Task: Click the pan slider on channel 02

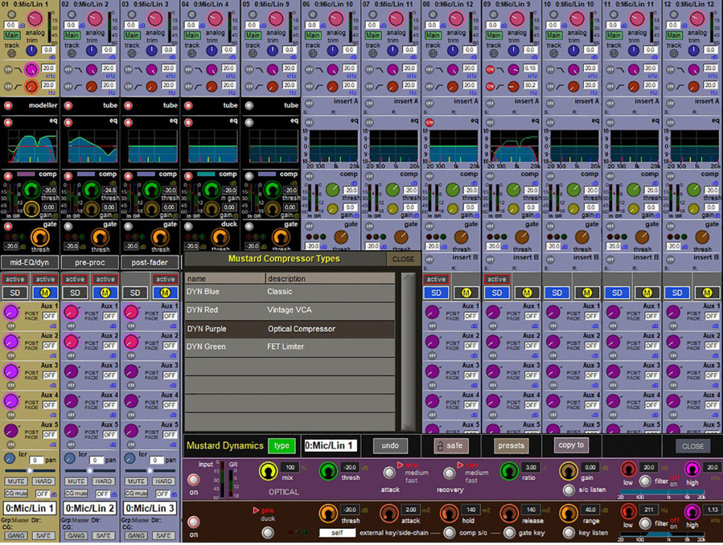Action: [x=90, y=470]
